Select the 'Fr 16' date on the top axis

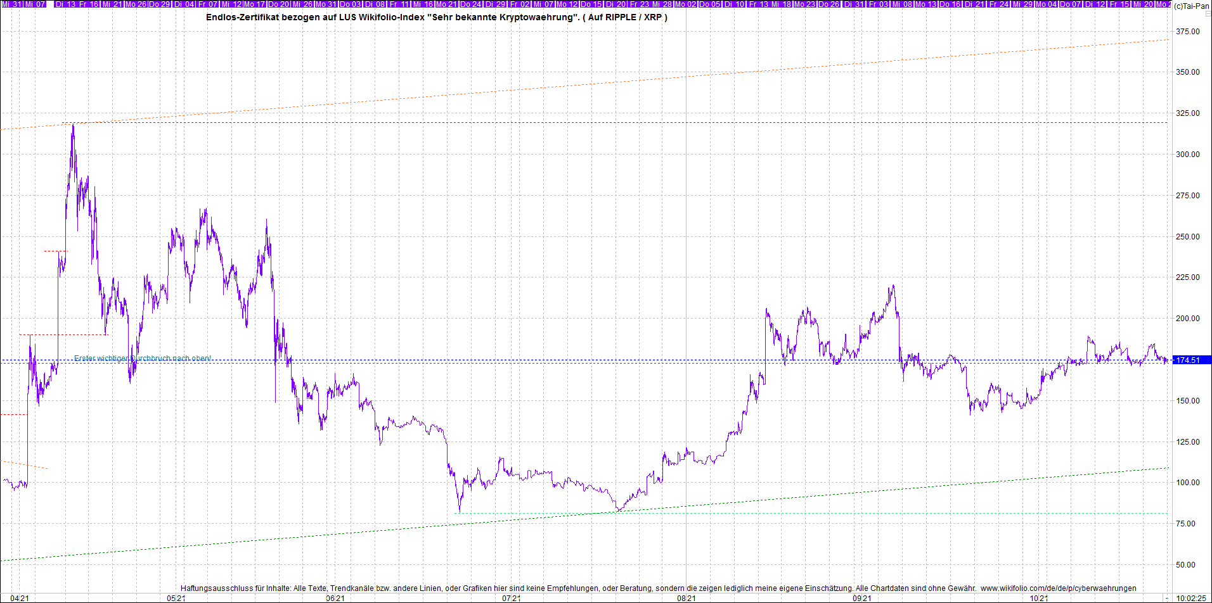(x=89, y=4)
